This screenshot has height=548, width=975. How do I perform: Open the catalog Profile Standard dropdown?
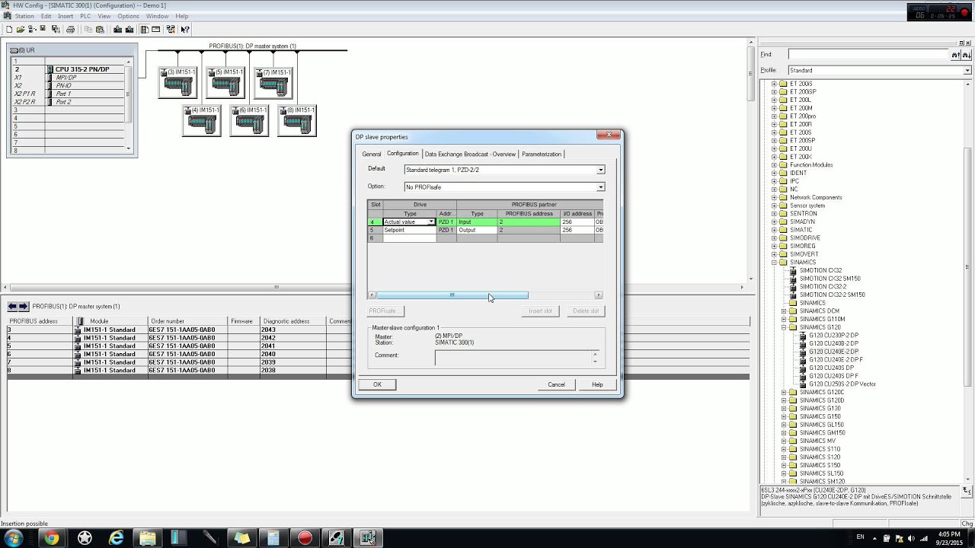(x=967, y=71)
